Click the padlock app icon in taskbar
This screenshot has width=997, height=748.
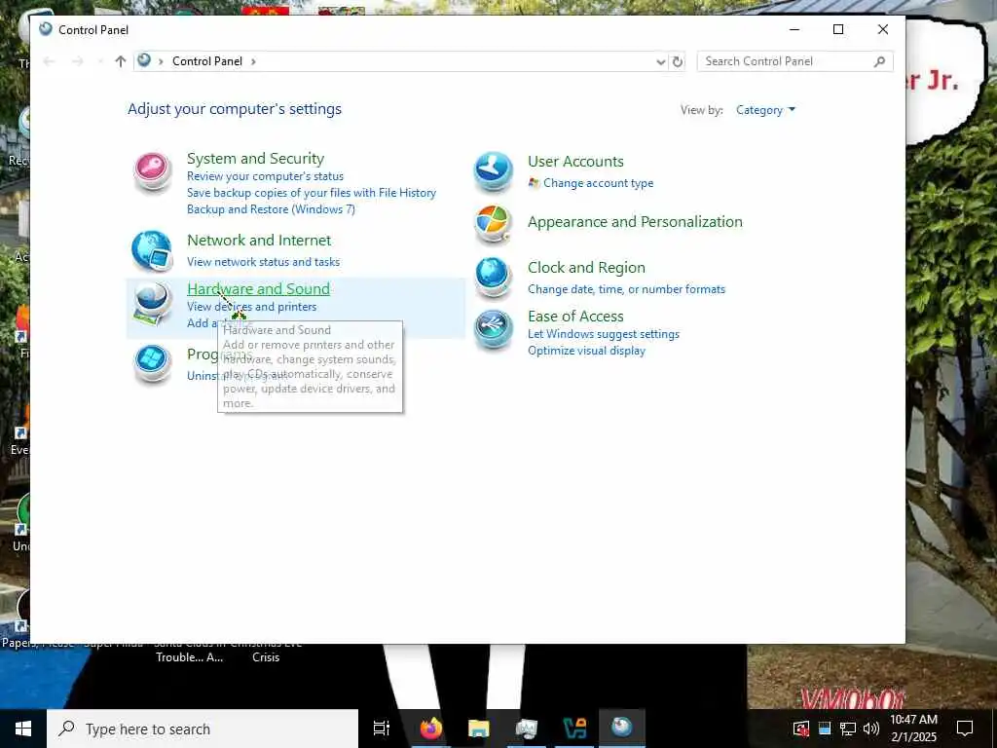574,729
